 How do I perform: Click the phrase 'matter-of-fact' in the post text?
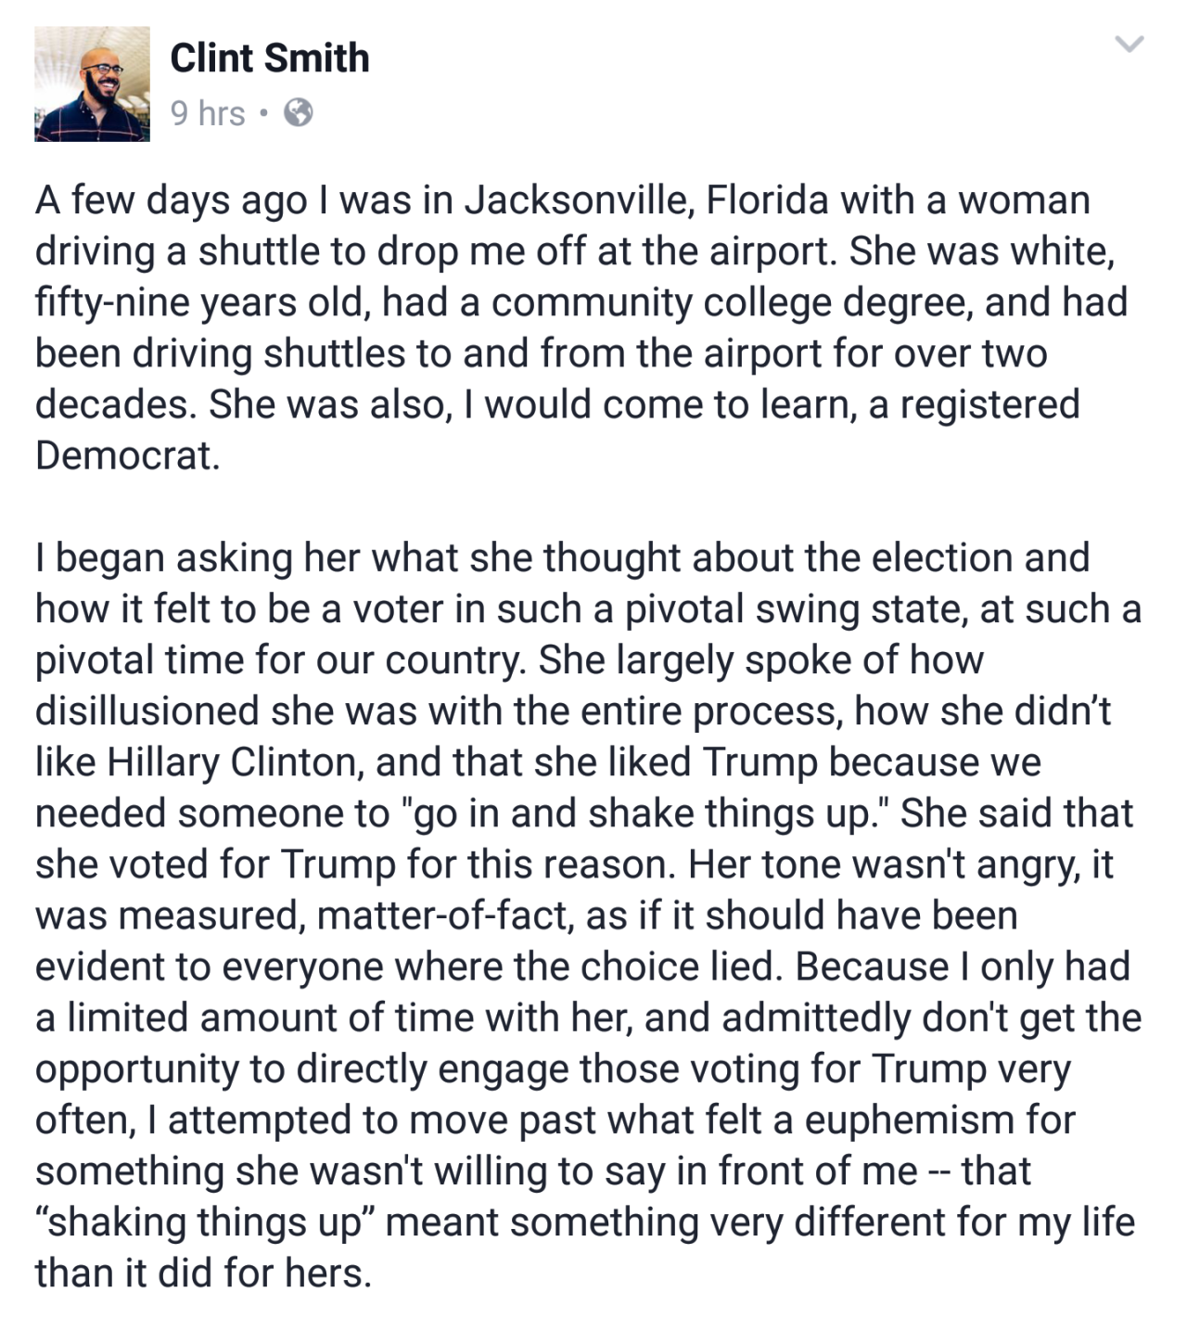(445, 915)
